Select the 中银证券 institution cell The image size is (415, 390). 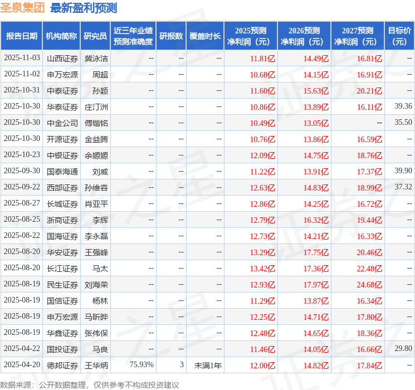[x=62, y=155]
